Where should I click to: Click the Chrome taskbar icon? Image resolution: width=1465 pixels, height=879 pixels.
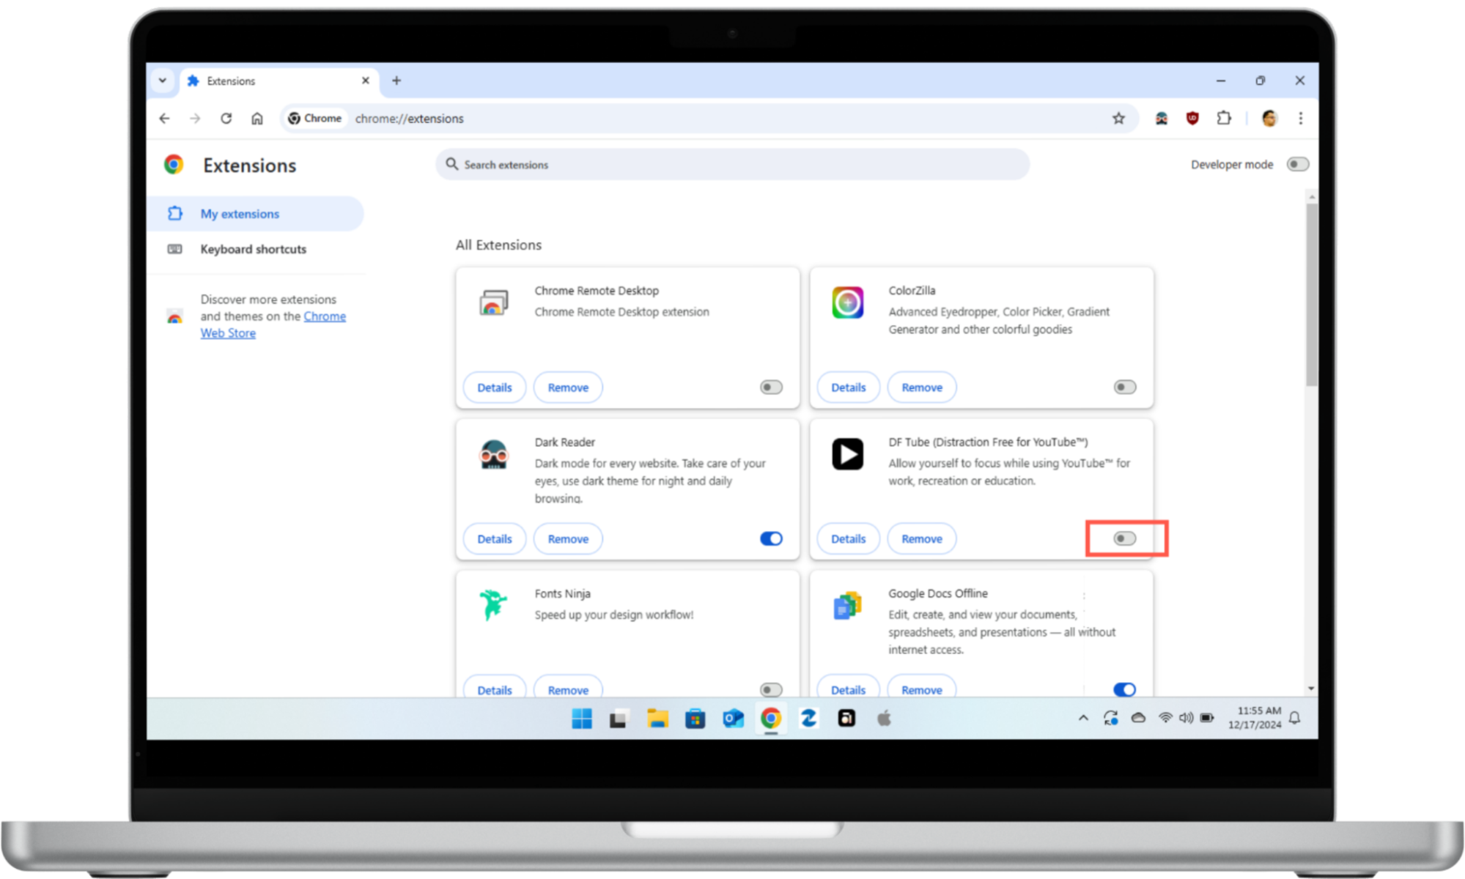[x=770, y=719]
